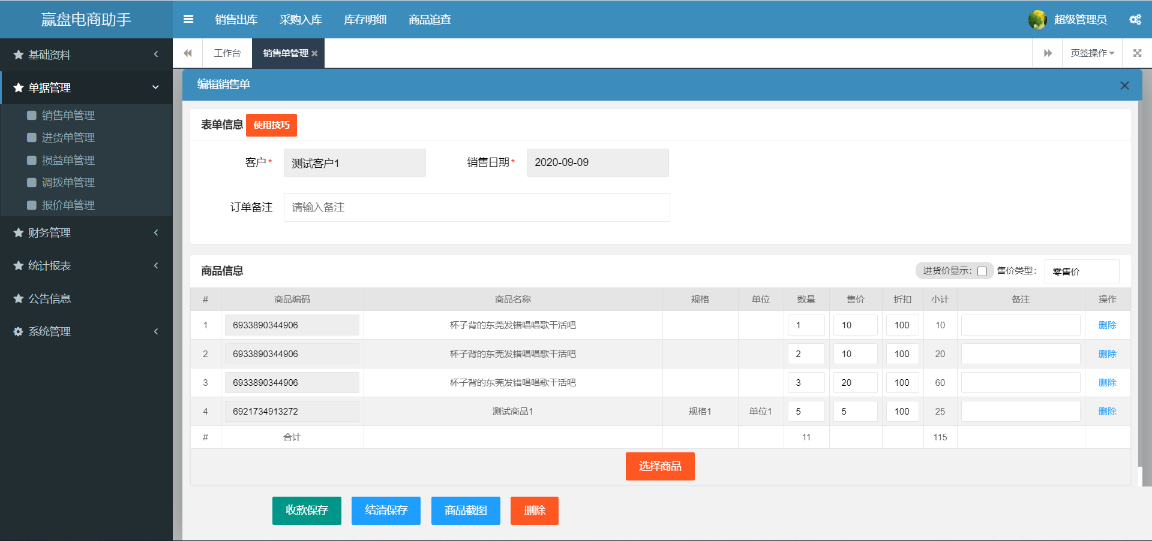
Task: Toggle fullscreen with the expand icon
Action: [x=1137, y=53]
